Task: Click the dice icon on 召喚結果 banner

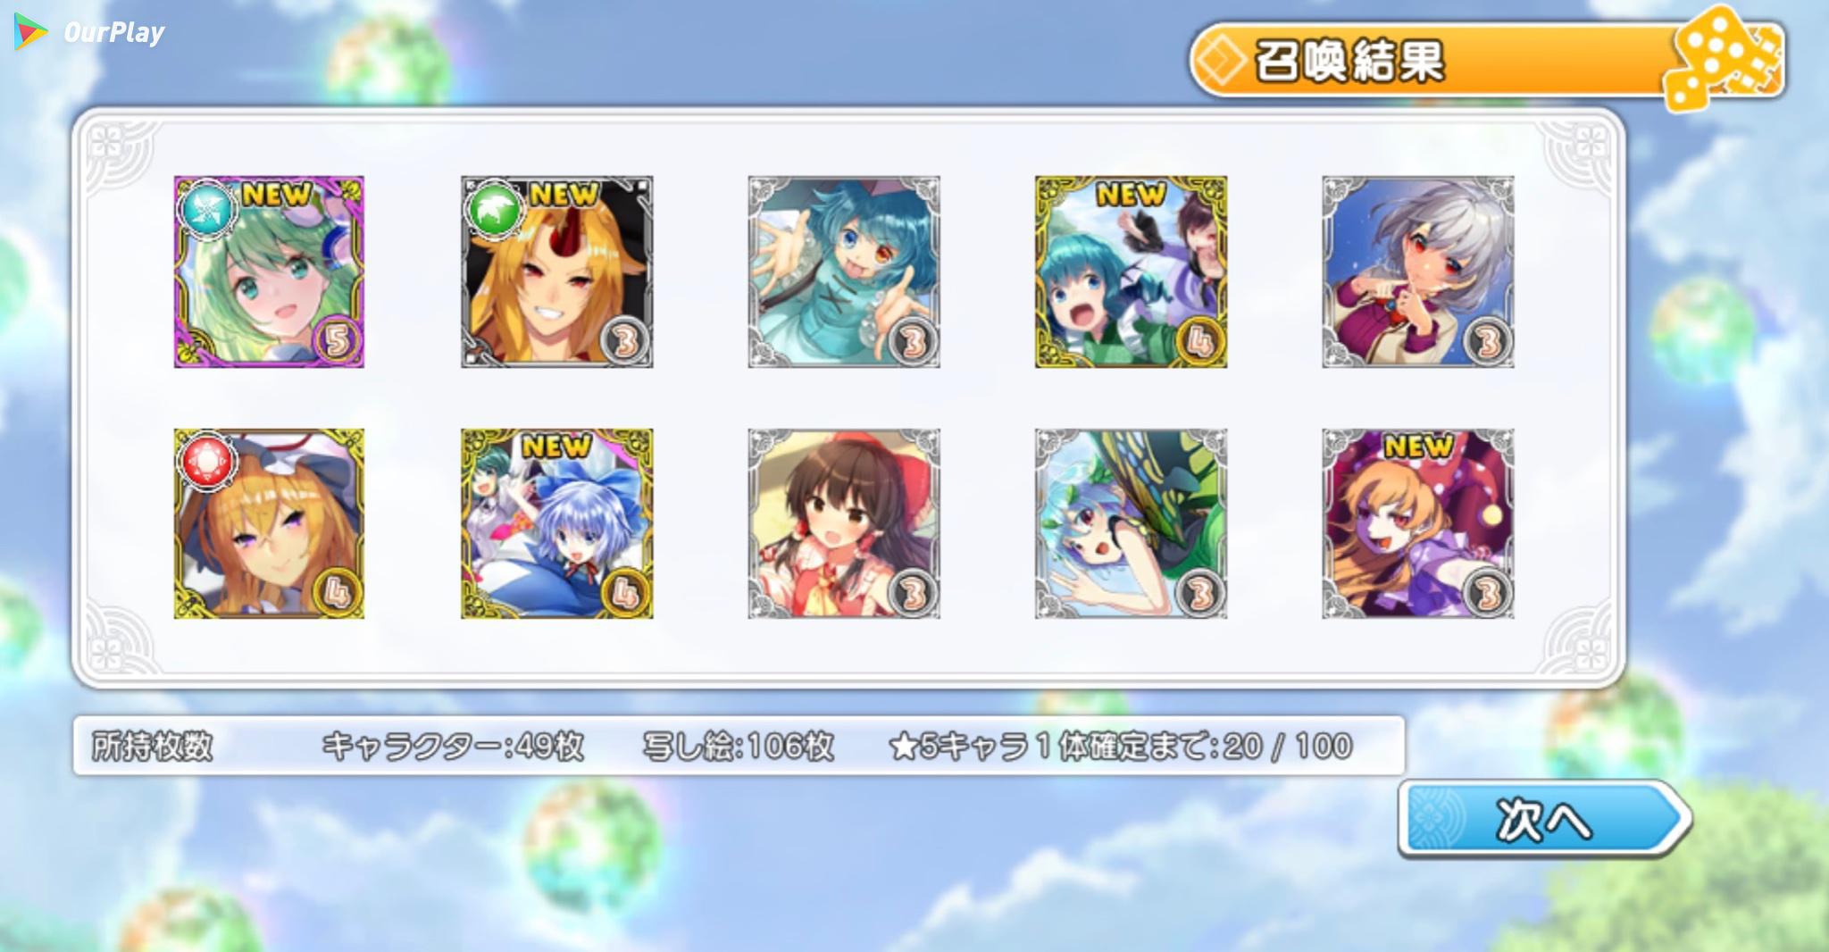Action: [x=1724, y=60]
